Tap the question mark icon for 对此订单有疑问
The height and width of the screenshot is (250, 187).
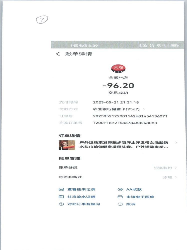(61, 204)
